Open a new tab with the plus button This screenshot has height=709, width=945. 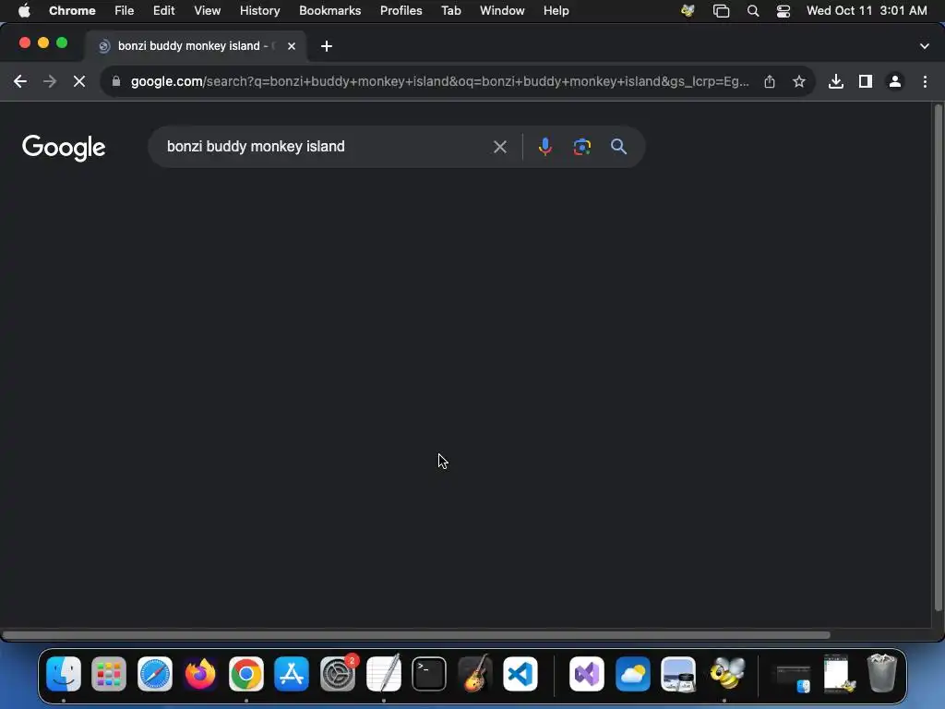(x=327, y=46)
